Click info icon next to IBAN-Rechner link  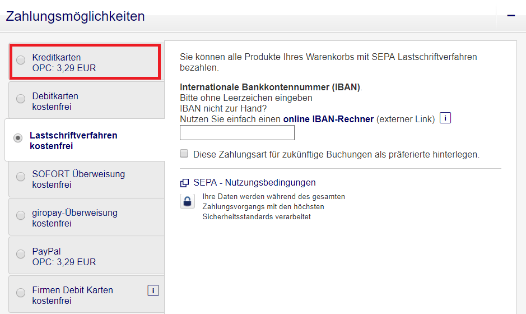445,118
